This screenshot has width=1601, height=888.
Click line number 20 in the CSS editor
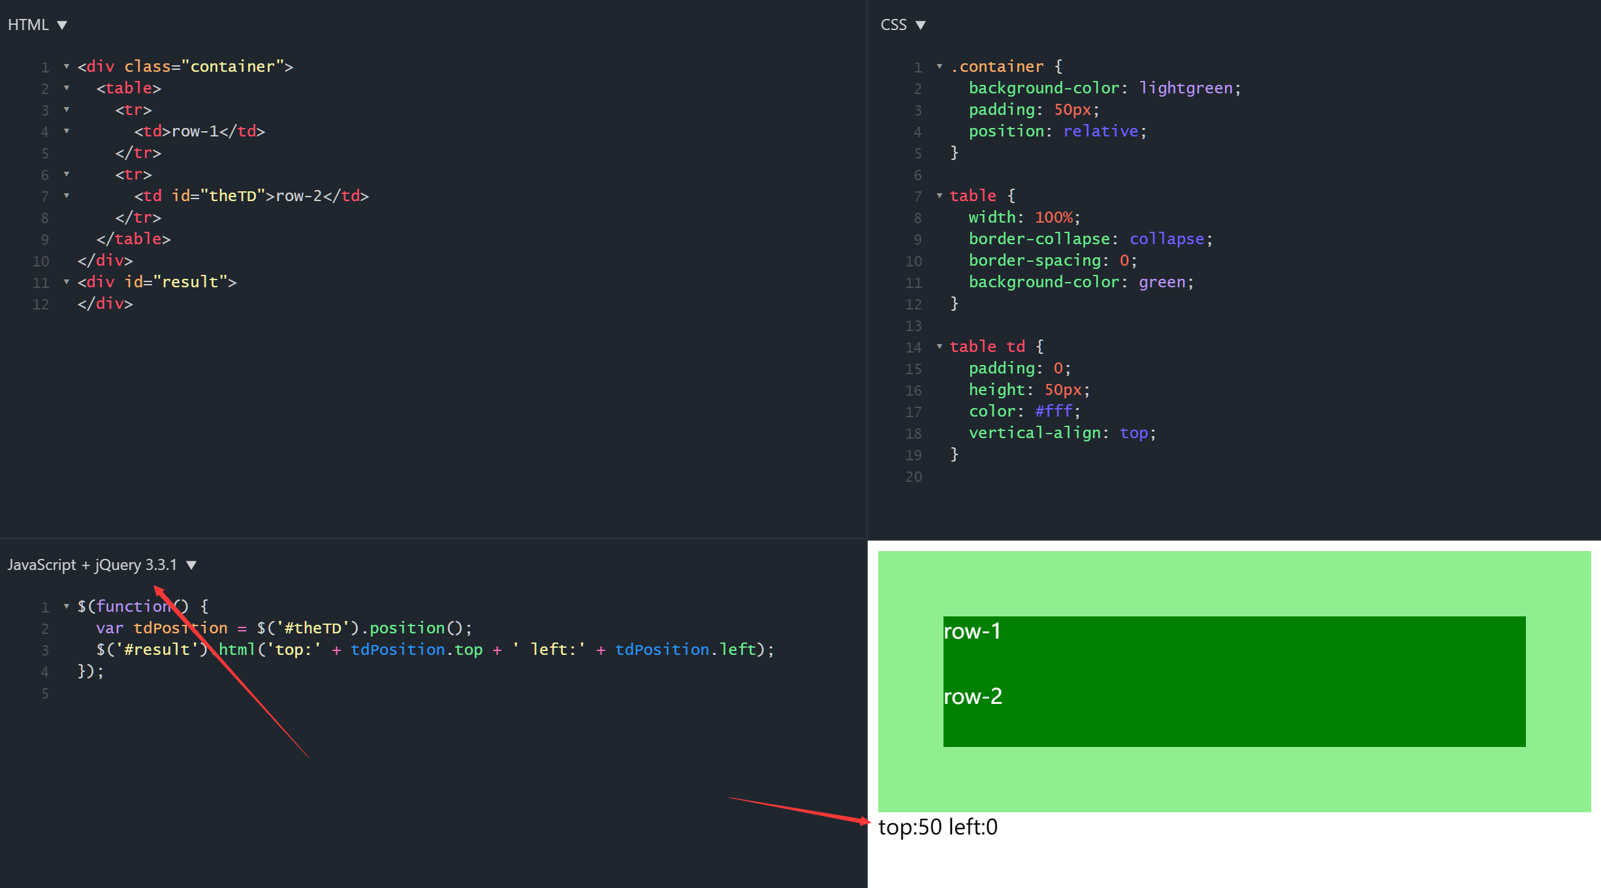click(913, 477)
